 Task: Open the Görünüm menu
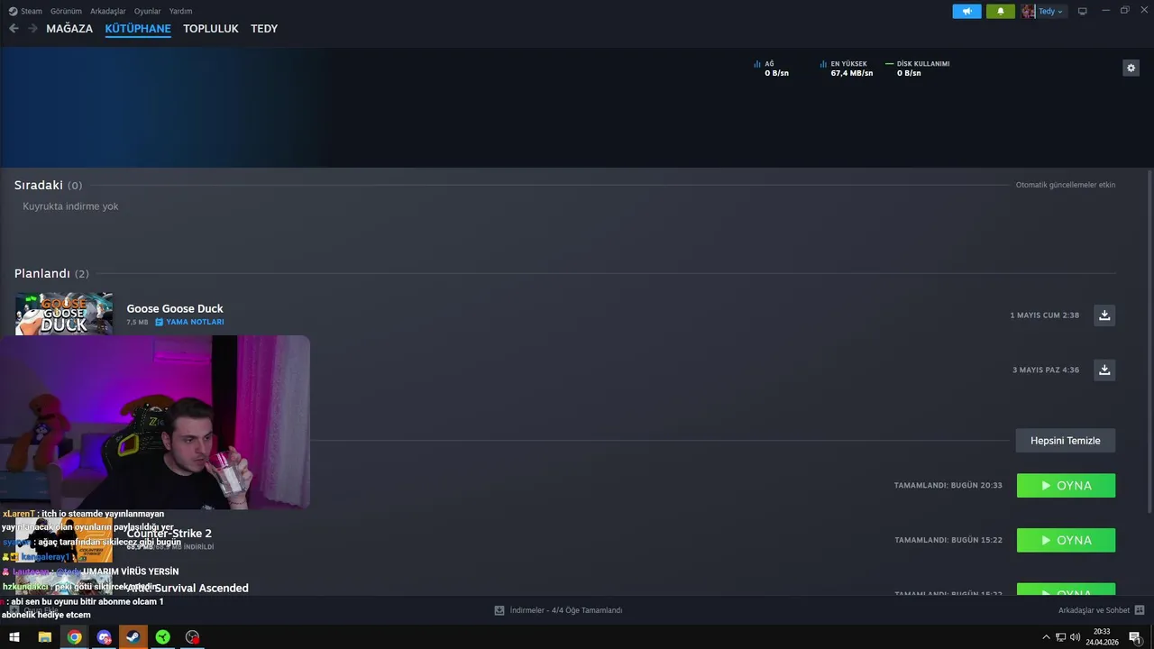click(x=66, y=11)
